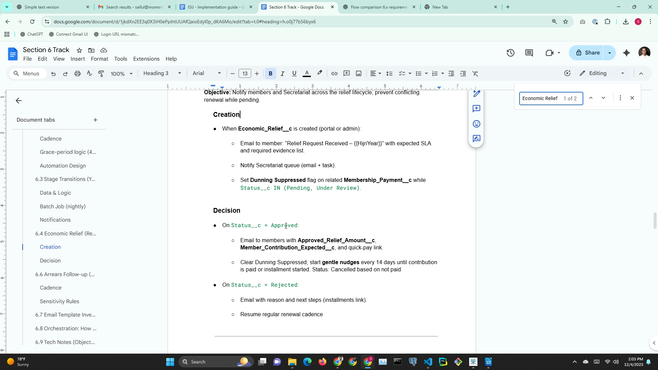Open version history clock icon

pyautogui.click(x=510, y=53)
